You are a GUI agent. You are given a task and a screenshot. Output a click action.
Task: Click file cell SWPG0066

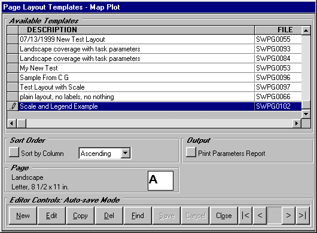coord(278,97)
